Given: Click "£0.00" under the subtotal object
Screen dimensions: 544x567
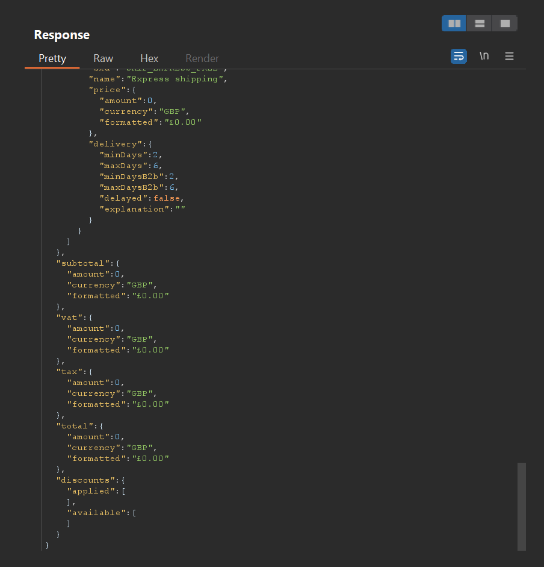Looking at the screenshot, I should [150, 296].
